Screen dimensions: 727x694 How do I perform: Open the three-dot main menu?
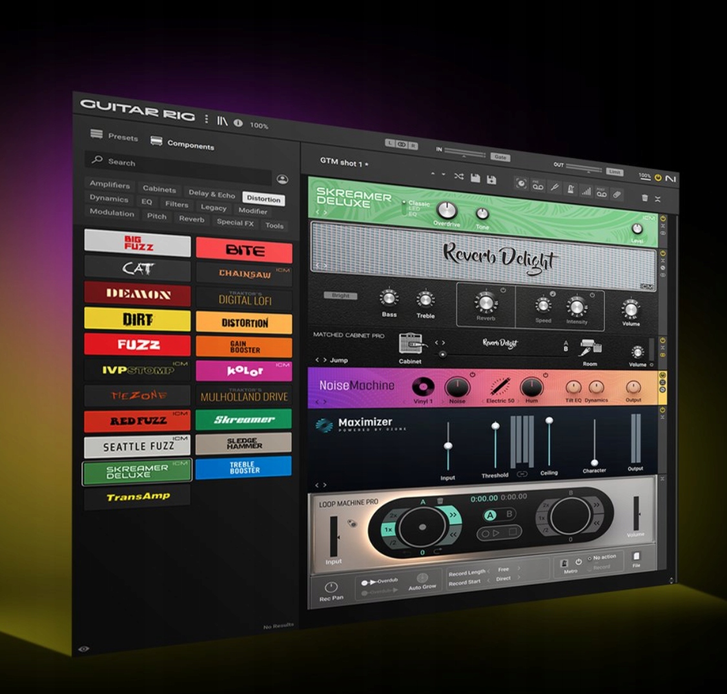207,119
